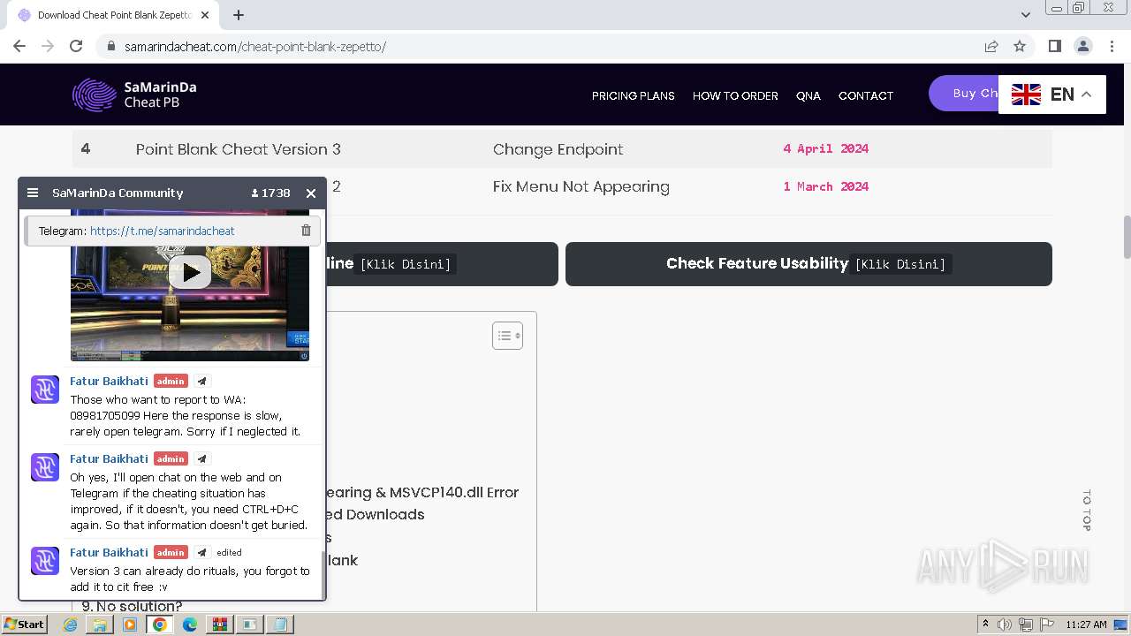
Task: Open the QNA menu item
Action: point(808,95)
